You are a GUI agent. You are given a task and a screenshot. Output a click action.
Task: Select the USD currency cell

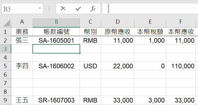90,66
